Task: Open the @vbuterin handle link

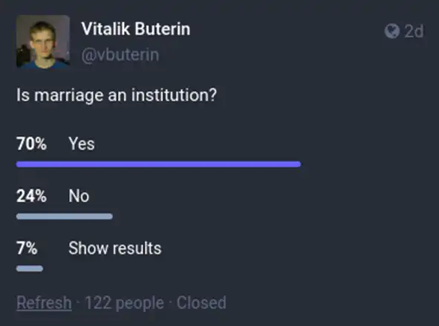Action: click(120, 54)
